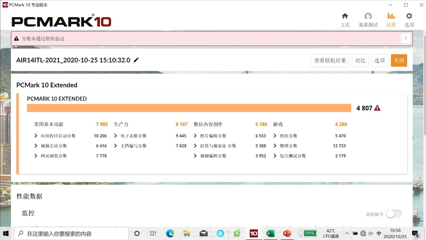Click the orange 关闭 button
Image resolution: width=426 pixels, height=240 pixels.
[399, 61]
